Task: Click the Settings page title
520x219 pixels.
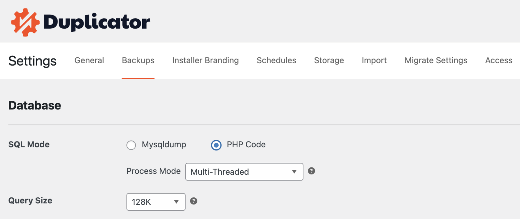Action: 32,61
